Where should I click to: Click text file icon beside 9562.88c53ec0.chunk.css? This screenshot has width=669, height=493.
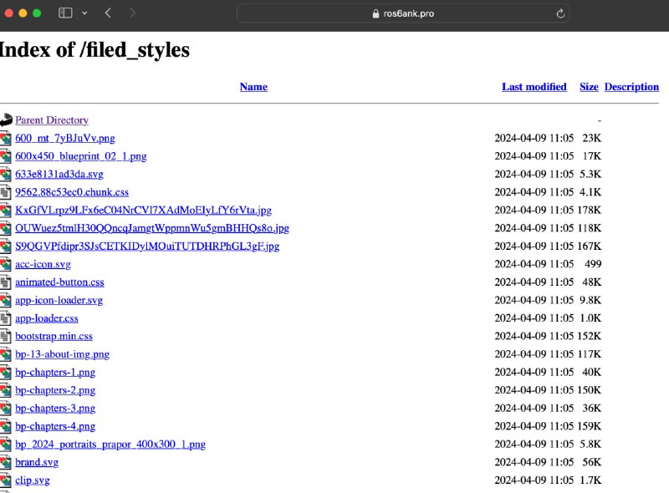click(x=5, y=192)
